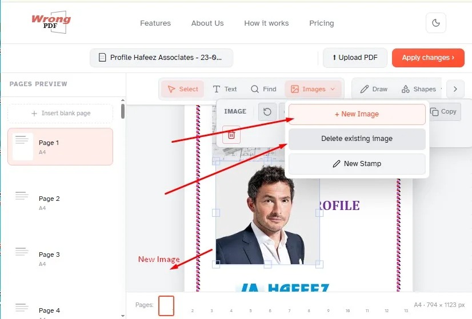Jump to page 8 in the bottom strip
Viewport: 472px width, 319px height.
tap(309, 310)
